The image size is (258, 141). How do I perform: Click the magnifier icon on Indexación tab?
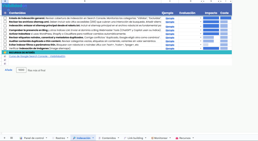pyautogui.click(x=74, y=138)
